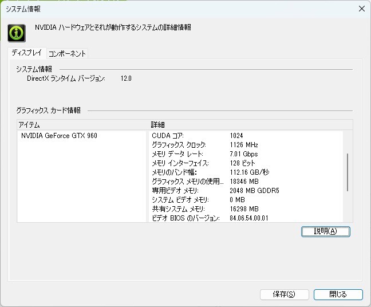Switch to the コンポーネント tab
This screenshot has height=307, width=371.
[x=67, y=53]
